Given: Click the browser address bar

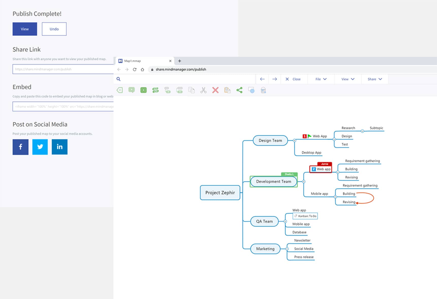Looking at the screenshot, I should 292,69.
